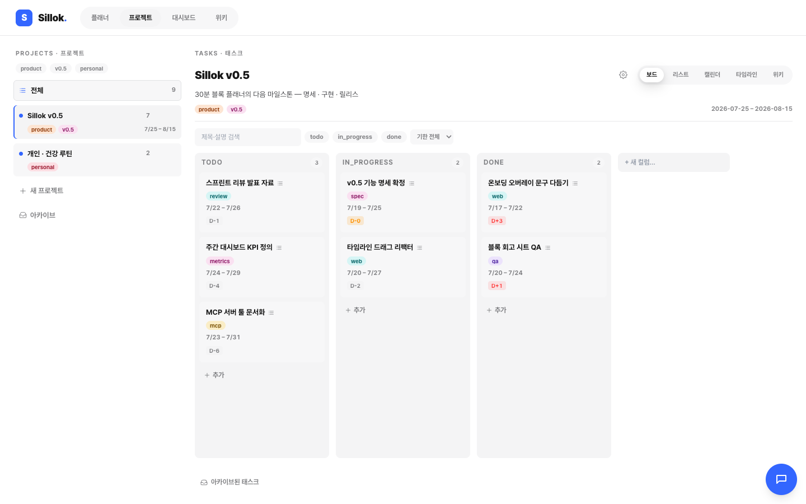This screenshot has height=504, width=806.
Task: Open MCP 서버 툴 문서화 task card
Action: [262, 332]
